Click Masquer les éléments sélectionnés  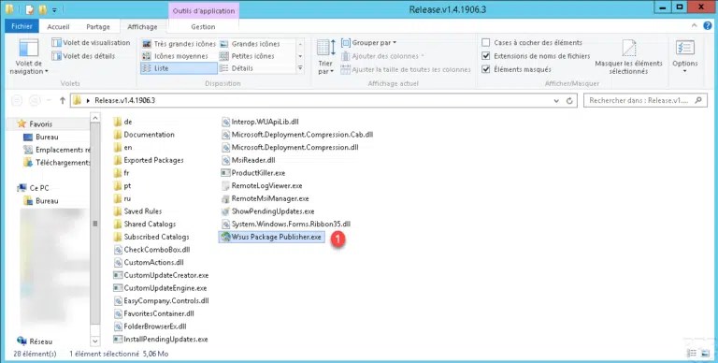[x=628, y=56]
